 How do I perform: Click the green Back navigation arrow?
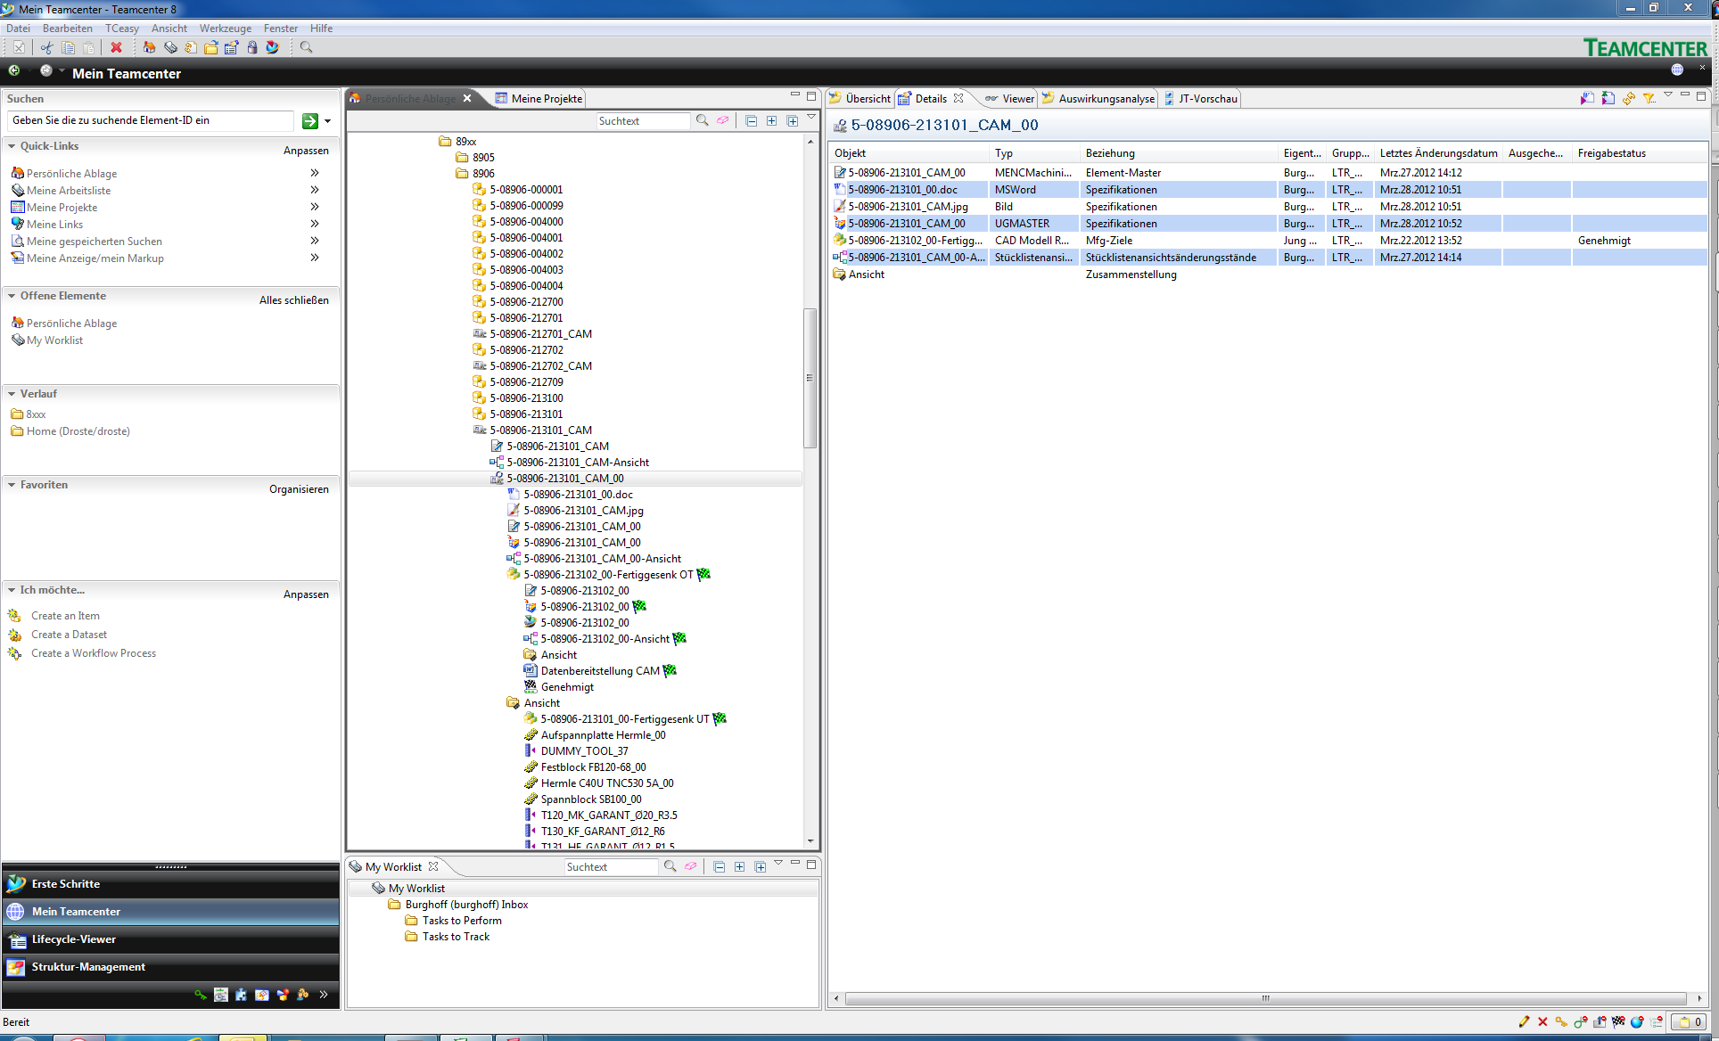point(14,70)
